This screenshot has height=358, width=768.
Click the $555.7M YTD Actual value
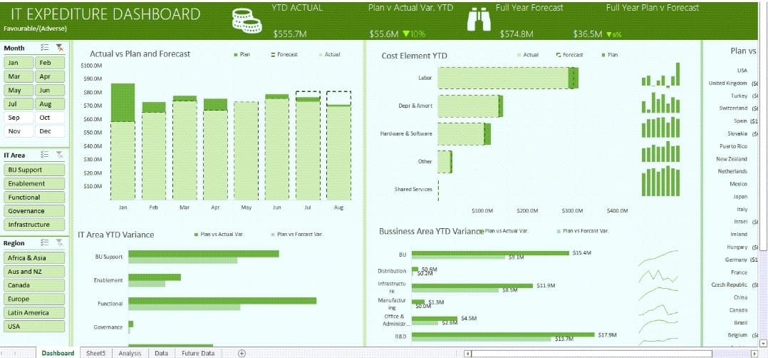click(290, 34)
